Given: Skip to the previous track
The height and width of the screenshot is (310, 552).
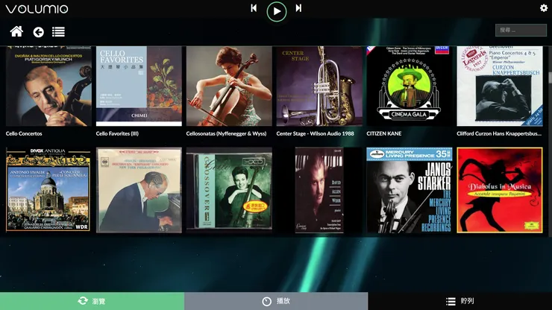Looking at the screenshot, I should tap(254, 8).
